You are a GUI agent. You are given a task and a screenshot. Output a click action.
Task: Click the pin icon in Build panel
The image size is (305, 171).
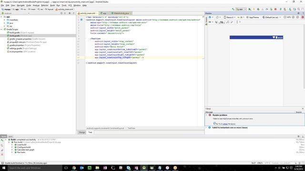point(2,150)
